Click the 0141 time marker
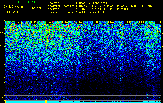Screen dimensions: 163x103 coord(18,22)
